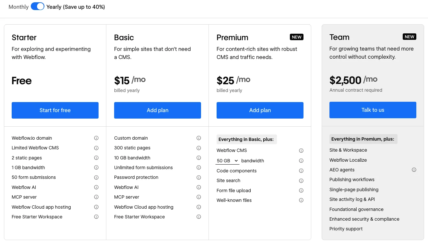This screenshot has height=243, width=428.
Task: Click info icon next to 10 GB bandwidth
Action: click(199, 158)
